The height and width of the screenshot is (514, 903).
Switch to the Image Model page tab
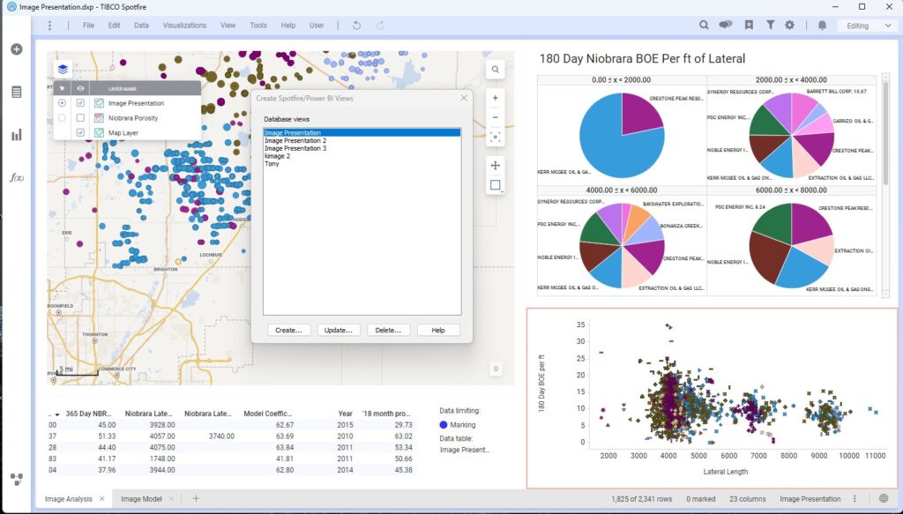click(141, 499)
